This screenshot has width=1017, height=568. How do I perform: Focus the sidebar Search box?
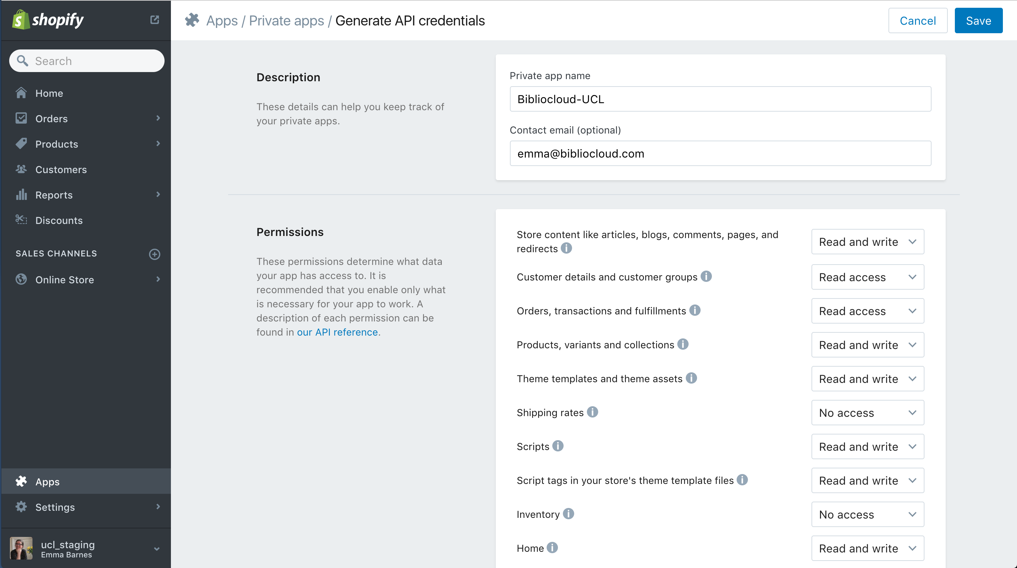point(87,61)
